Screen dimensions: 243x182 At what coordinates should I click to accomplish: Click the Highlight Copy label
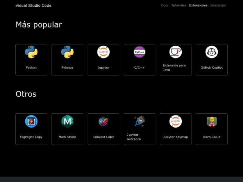[31, 137]
